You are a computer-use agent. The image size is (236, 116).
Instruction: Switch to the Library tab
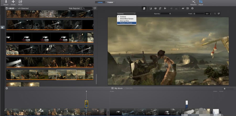pyautogui.click(x=100, y=2)
